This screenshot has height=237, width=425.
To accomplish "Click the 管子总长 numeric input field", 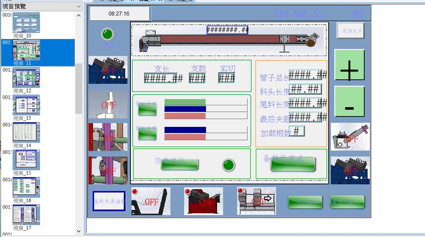I will click(305, 75).
